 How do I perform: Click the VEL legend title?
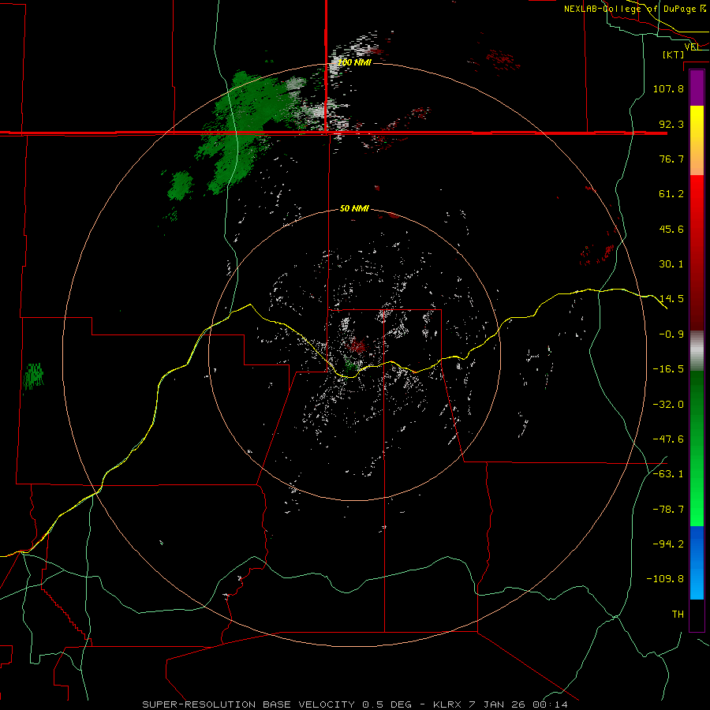(693, 47)
